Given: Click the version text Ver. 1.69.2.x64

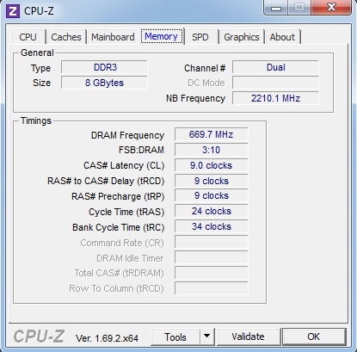Looking at the screenshot, I should (107, 338).
